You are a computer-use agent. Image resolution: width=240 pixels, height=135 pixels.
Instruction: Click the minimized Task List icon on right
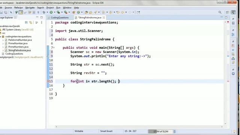tap(233, 23)
